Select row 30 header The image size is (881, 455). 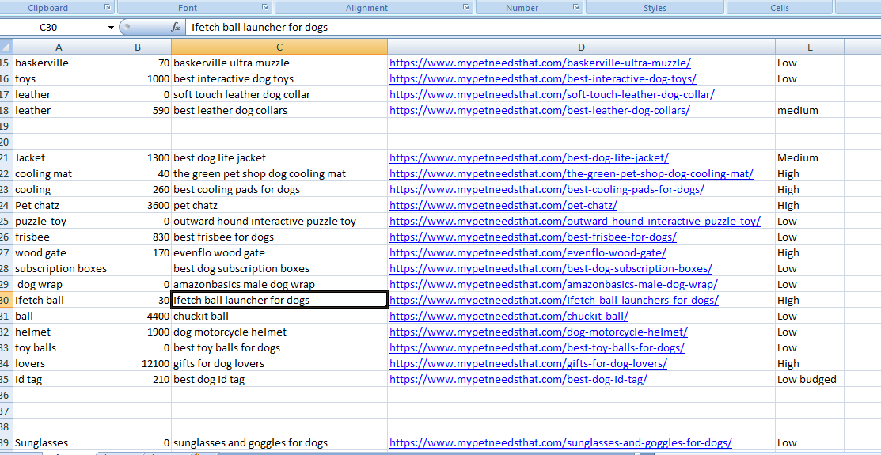click(x=6, y=301)
